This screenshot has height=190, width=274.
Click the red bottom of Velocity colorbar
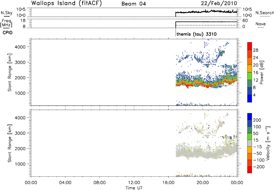click(250, 170)
